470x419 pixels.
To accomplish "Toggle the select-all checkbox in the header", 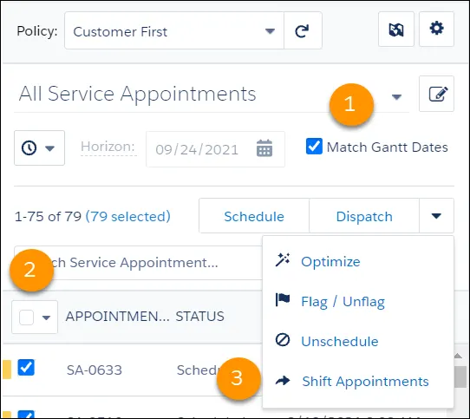I will [26, 317].
